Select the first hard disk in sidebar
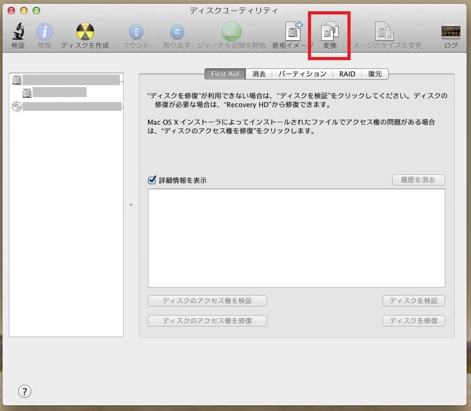 66,80
